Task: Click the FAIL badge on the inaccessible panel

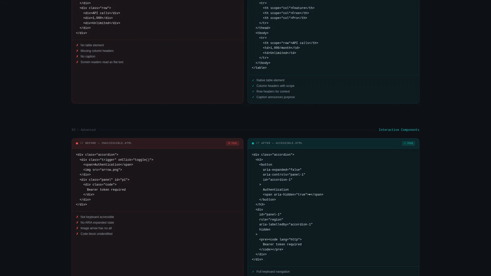Action: pyautogui.click(x=232, y=143)
